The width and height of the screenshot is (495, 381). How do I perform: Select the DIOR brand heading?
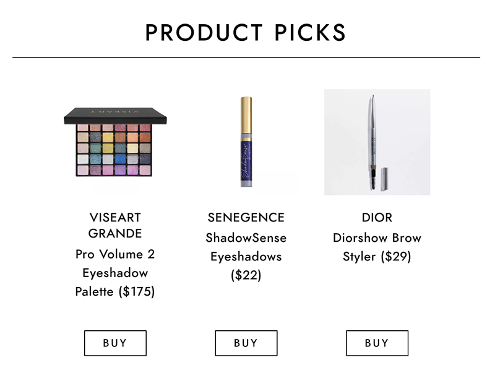[x=377, y=218]
